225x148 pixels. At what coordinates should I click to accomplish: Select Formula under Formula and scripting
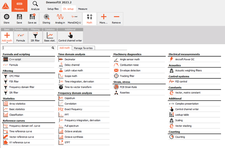click(28, 65)
